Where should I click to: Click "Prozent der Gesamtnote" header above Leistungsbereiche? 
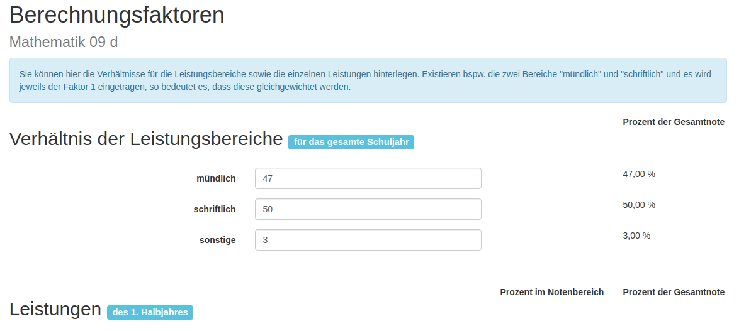pos(673,122)
